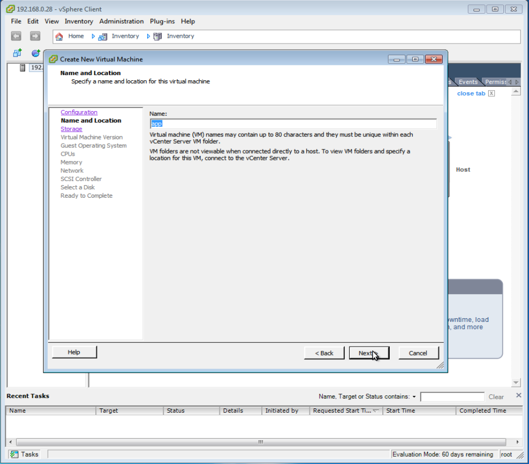Sort by the Status column header
The image size is (529, 464).
click(x=192, y=411)
